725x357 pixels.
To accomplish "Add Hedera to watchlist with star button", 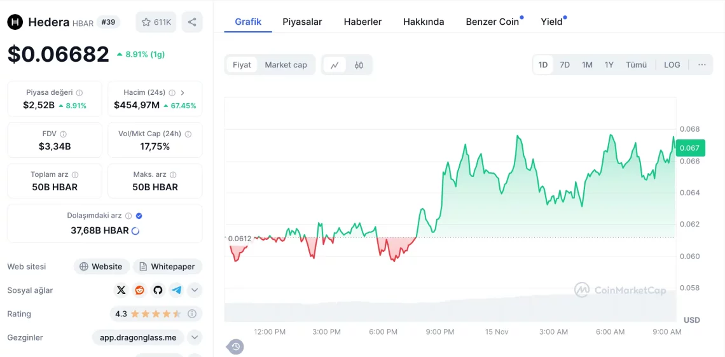I will pyautogui.click(x=156, y=22).
